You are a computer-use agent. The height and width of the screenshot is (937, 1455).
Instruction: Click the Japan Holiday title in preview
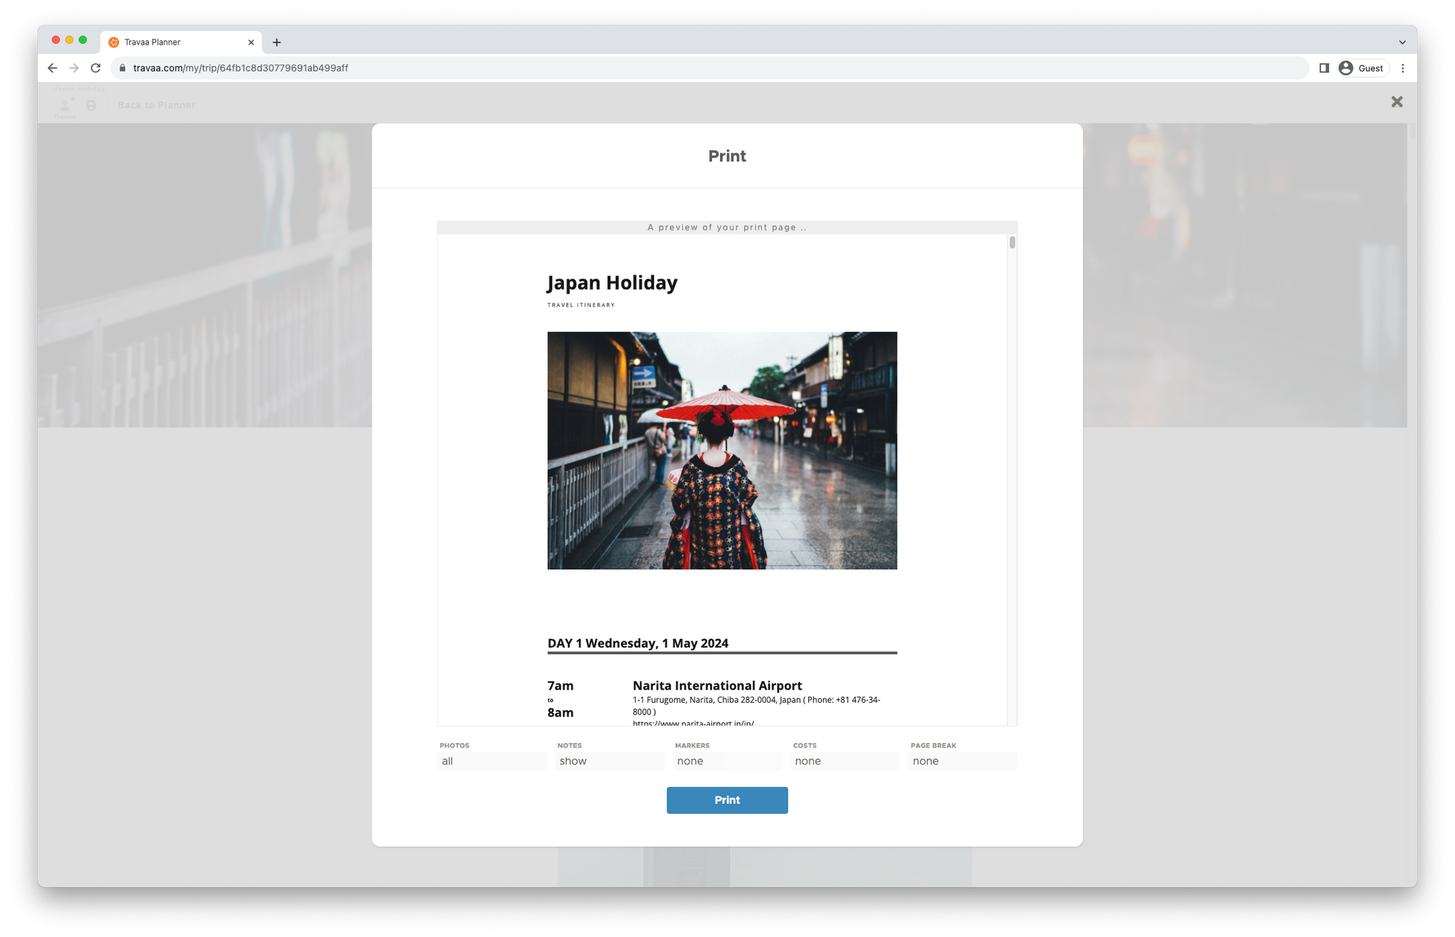(x=612, y=283)
